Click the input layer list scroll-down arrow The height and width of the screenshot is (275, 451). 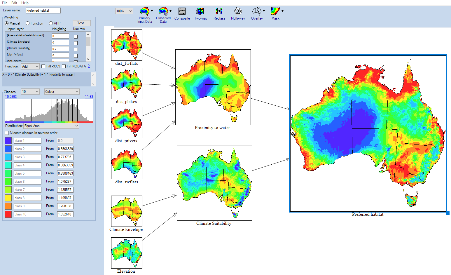(88, 59)
